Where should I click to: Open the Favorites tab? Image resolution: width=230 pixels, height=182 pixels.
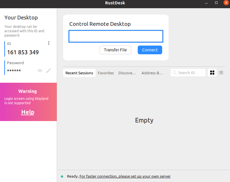pyautogui.click(x=106, y=73)
